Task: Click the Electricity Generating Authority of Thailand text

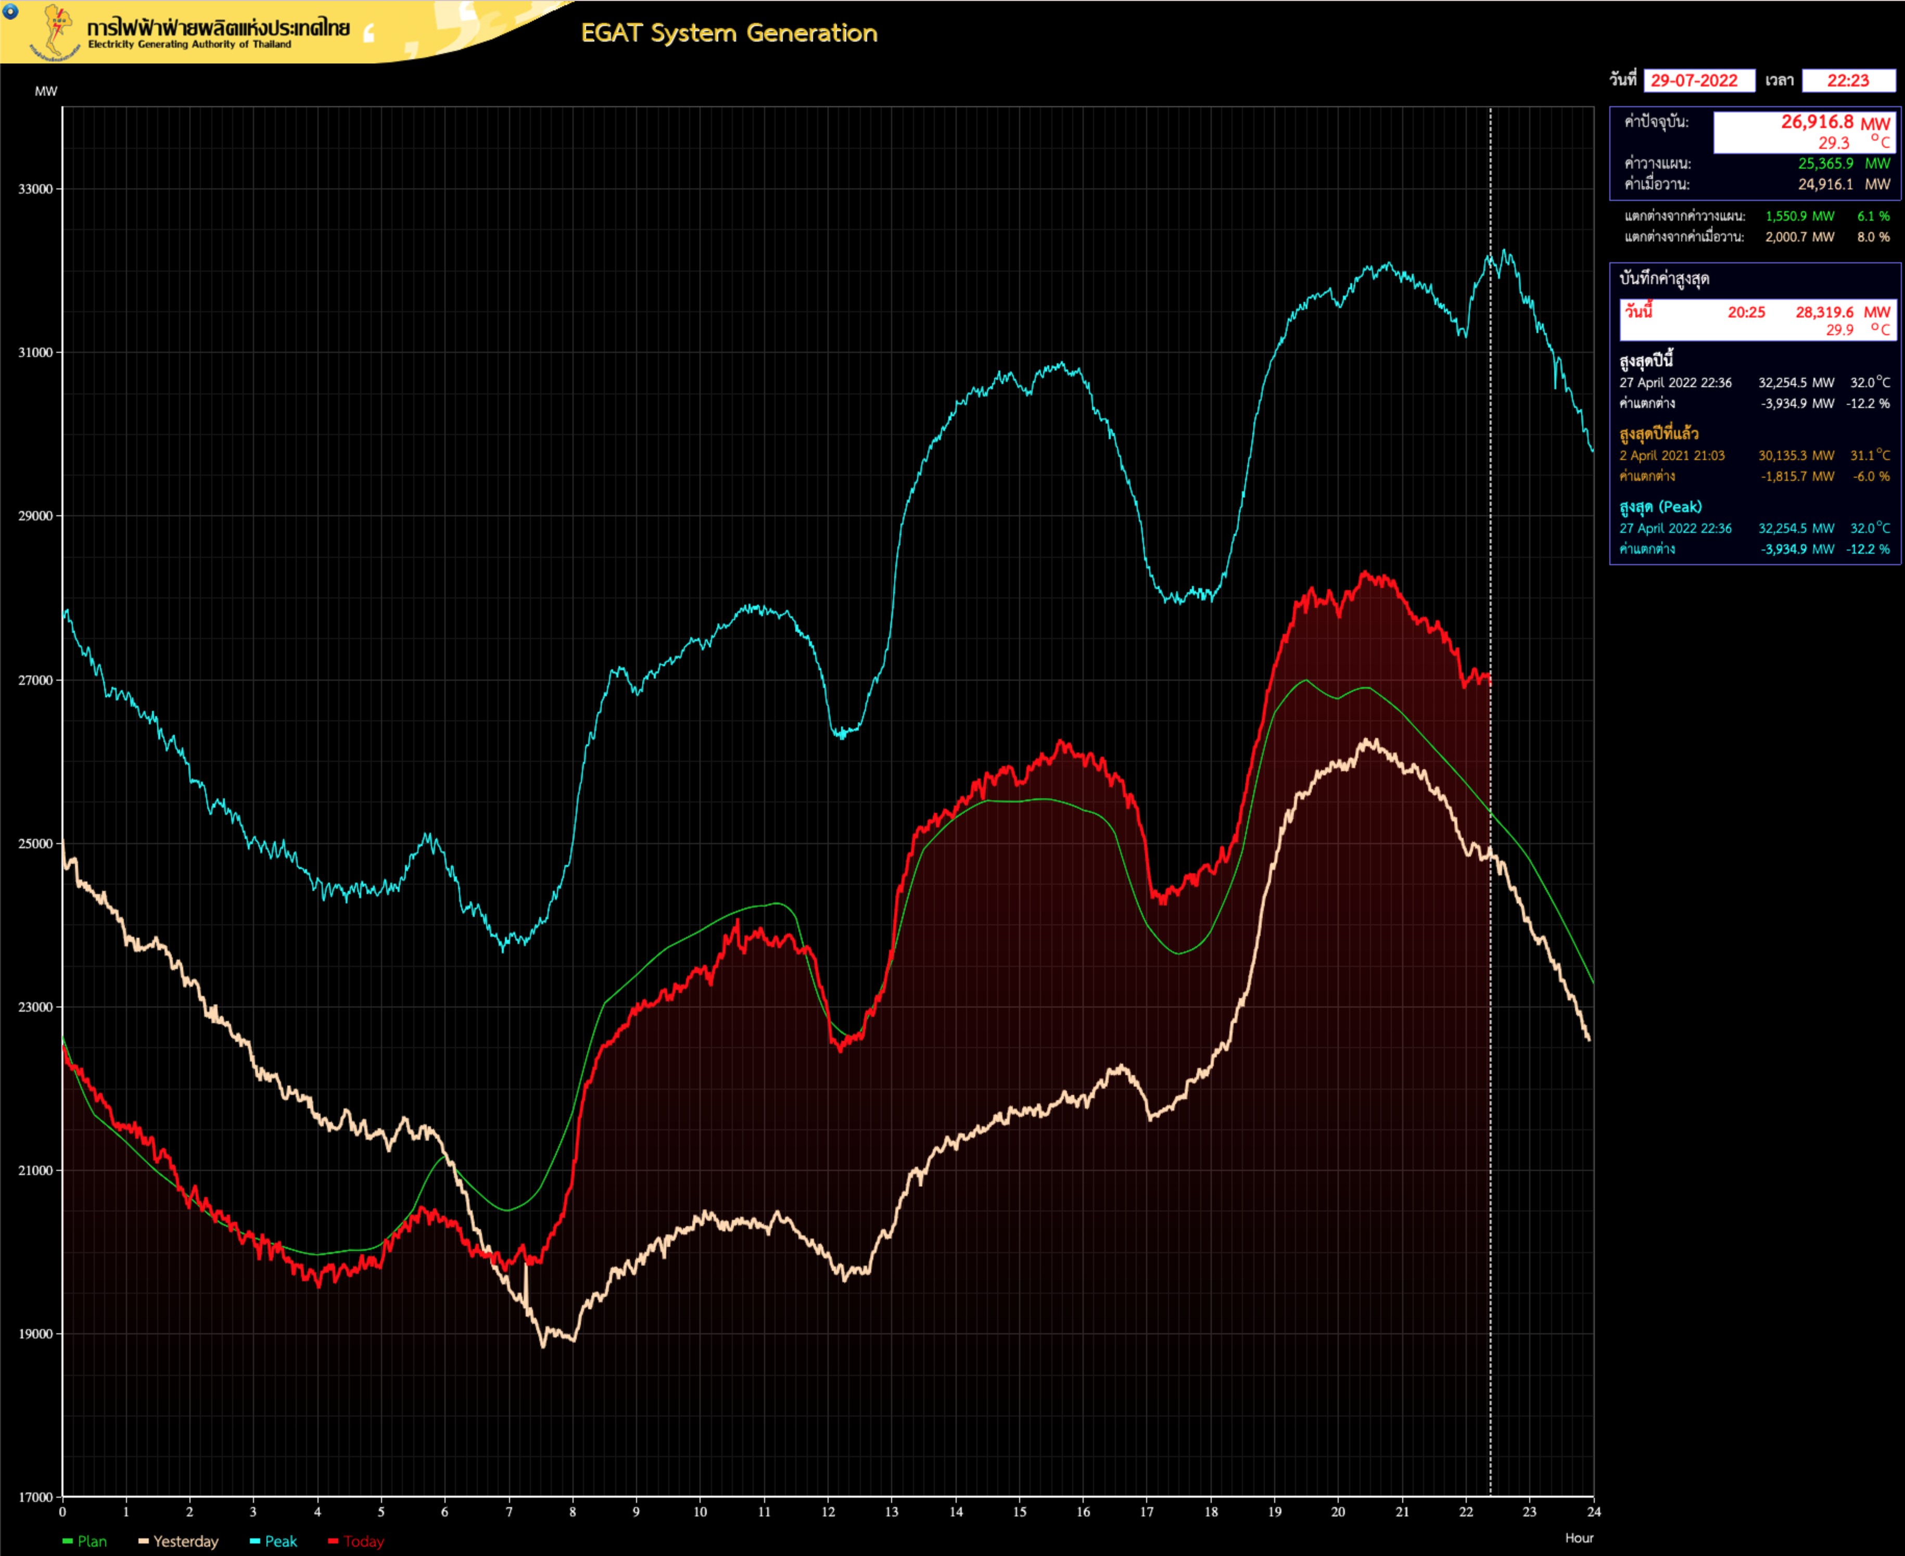Action: pyautogui.click(x=189, y=44)
